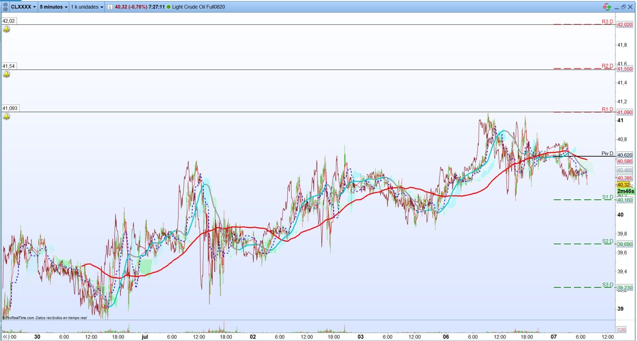The width and height of the screenshot is (637, 341).
Task: Click the info icon beside the price
Action: [x=110, y=7]
